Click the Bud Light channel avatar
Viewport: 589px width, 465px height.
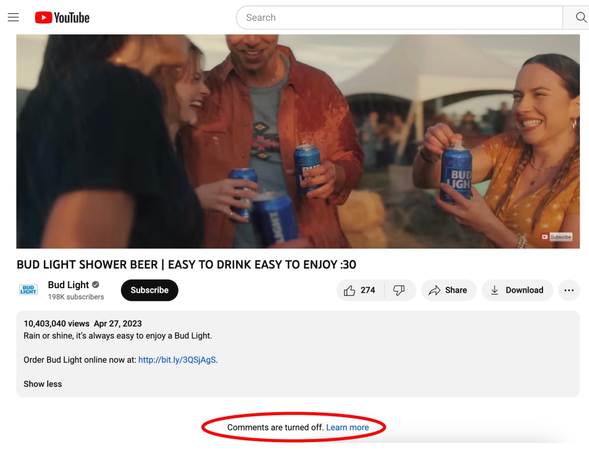point(28,290)
